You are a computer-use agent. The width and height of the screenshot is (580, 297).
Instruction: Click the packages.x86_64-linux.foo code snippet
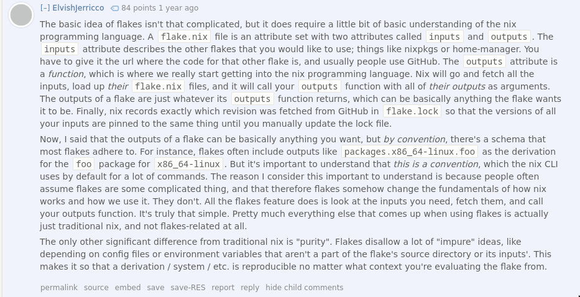(x=410, y=152)
